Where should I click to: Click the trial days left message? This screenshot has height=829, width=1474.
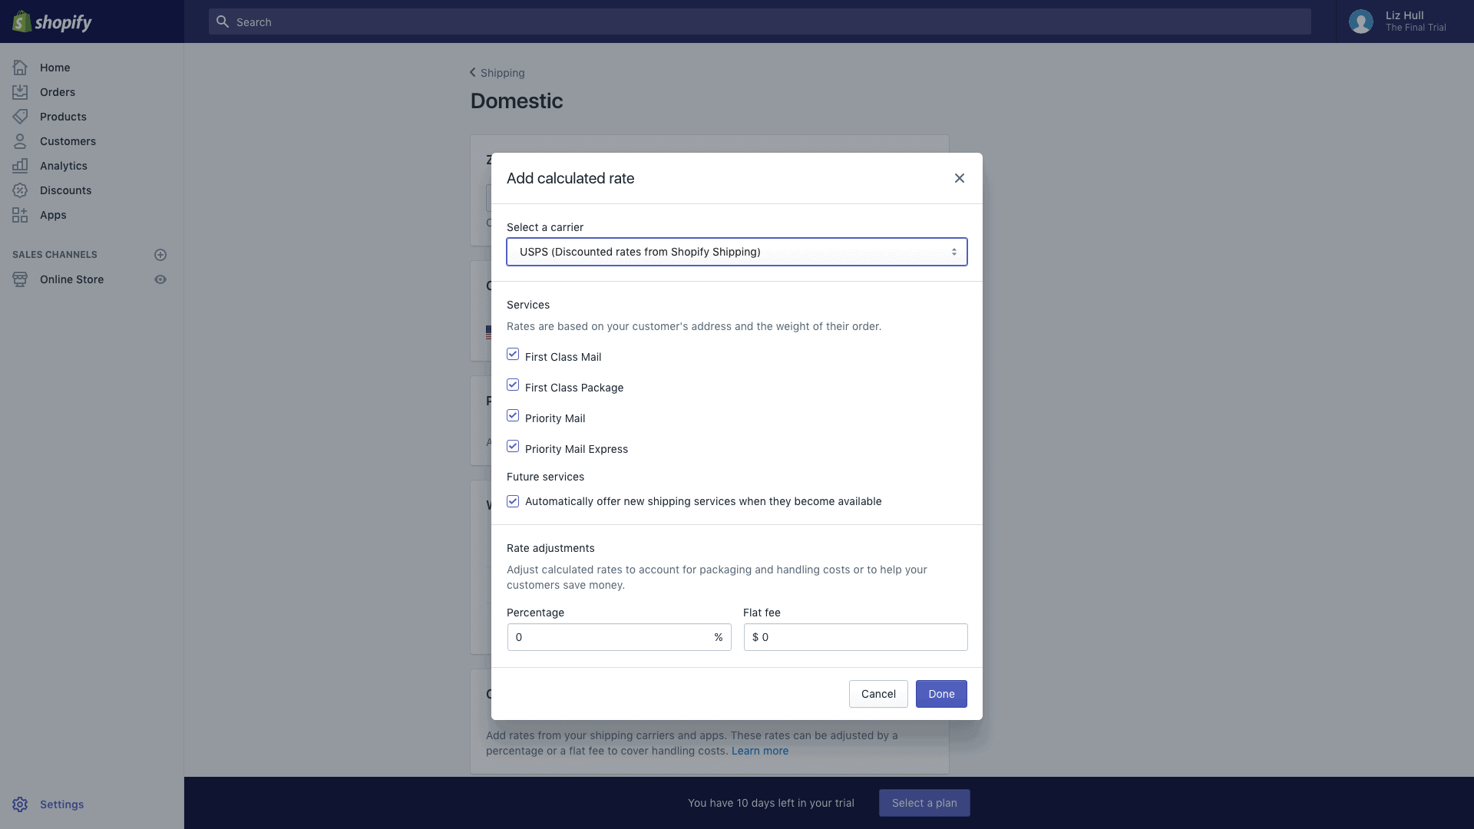(x=771, y=803)
